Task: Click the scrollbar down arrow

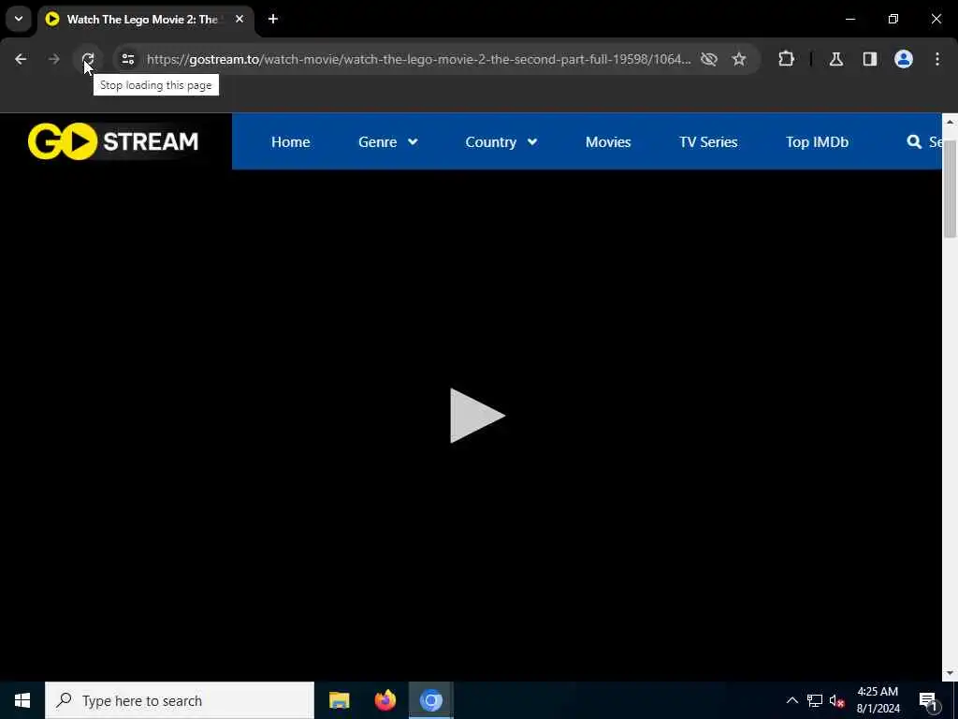Action: [x=950, y=673]
